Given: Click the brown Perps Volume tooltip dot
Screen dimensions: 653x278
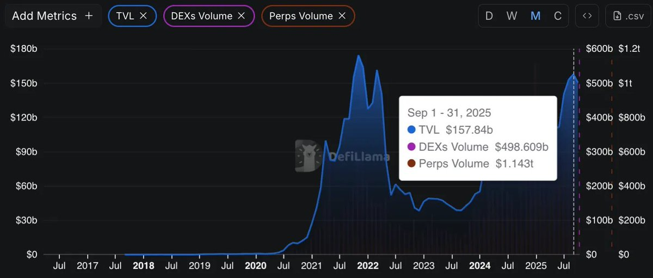Looking at the screenshot, I should (x=412, y=164).
